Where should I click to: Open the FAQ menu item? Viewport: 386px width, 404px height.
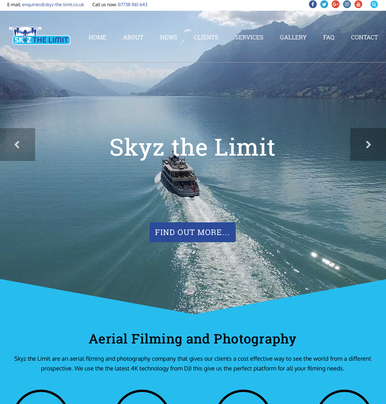pyautogui.click(x=329, y=37)
